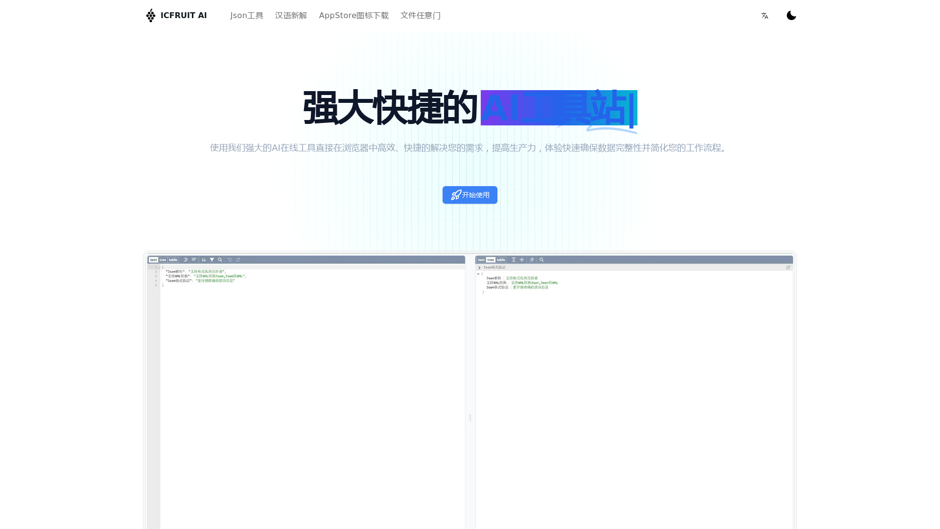Image resolution: width=940 pixels, height=529 pixels.
Task: Click 支持XML转换 row in right tree
Action: (x=522, y=283)
